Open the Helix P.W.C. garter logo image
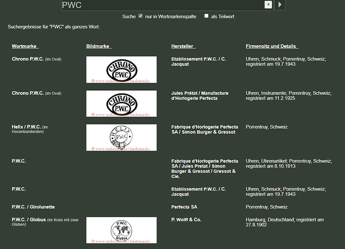The image size is (345, 249). pos(121,137)
